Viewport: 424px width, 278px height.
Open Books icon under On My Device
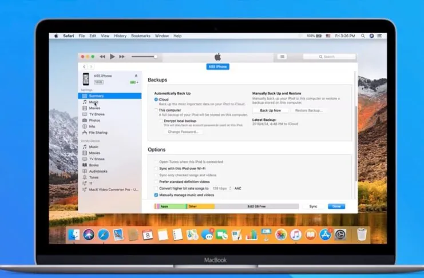coord(85,165)
